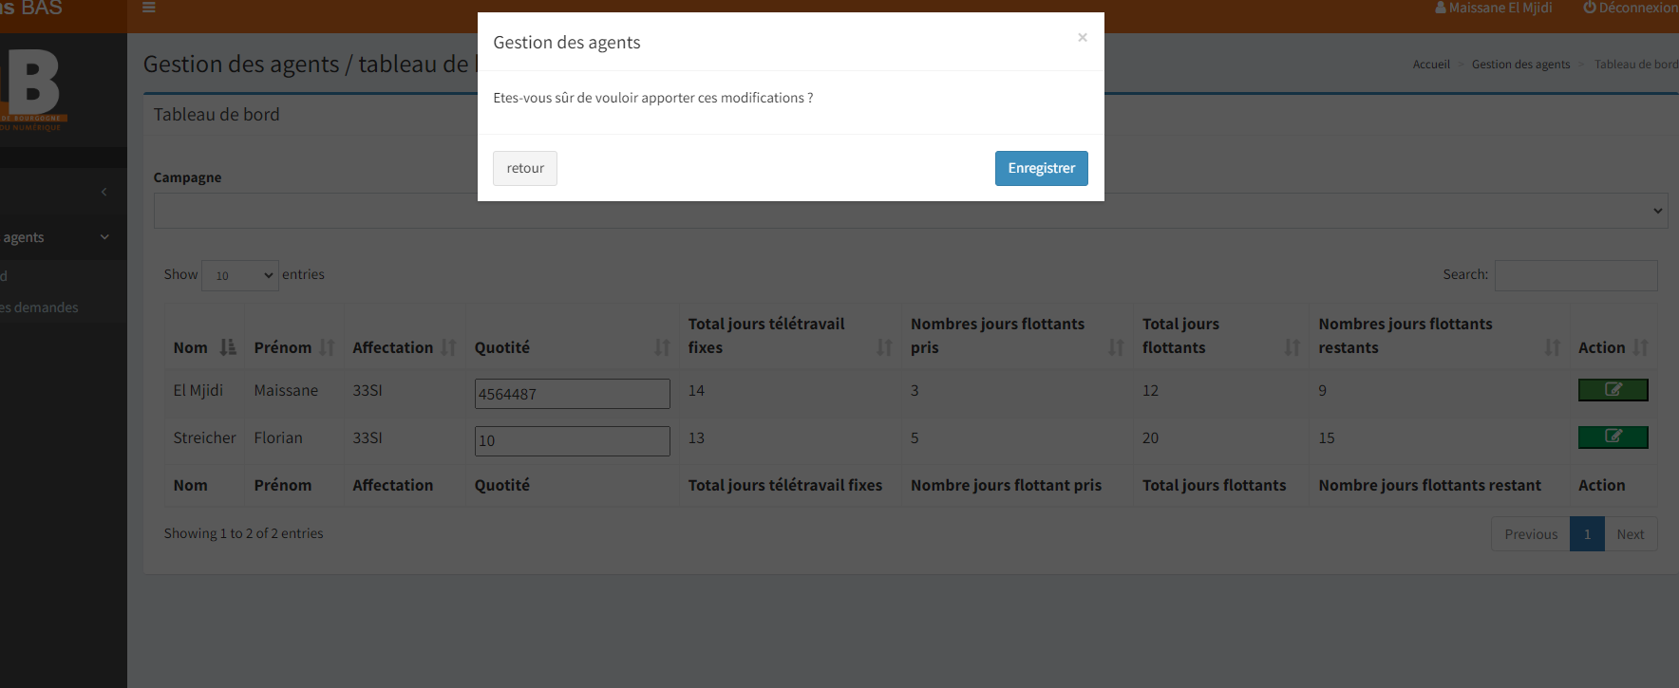
Task: Click the edit icon for Streicher
Action: pos(1613,437)
